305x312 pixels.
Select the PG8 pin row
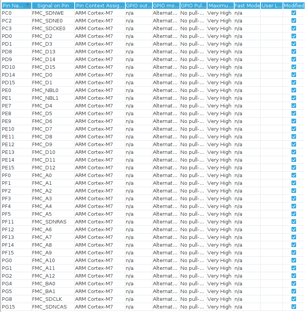pos(15,299)
